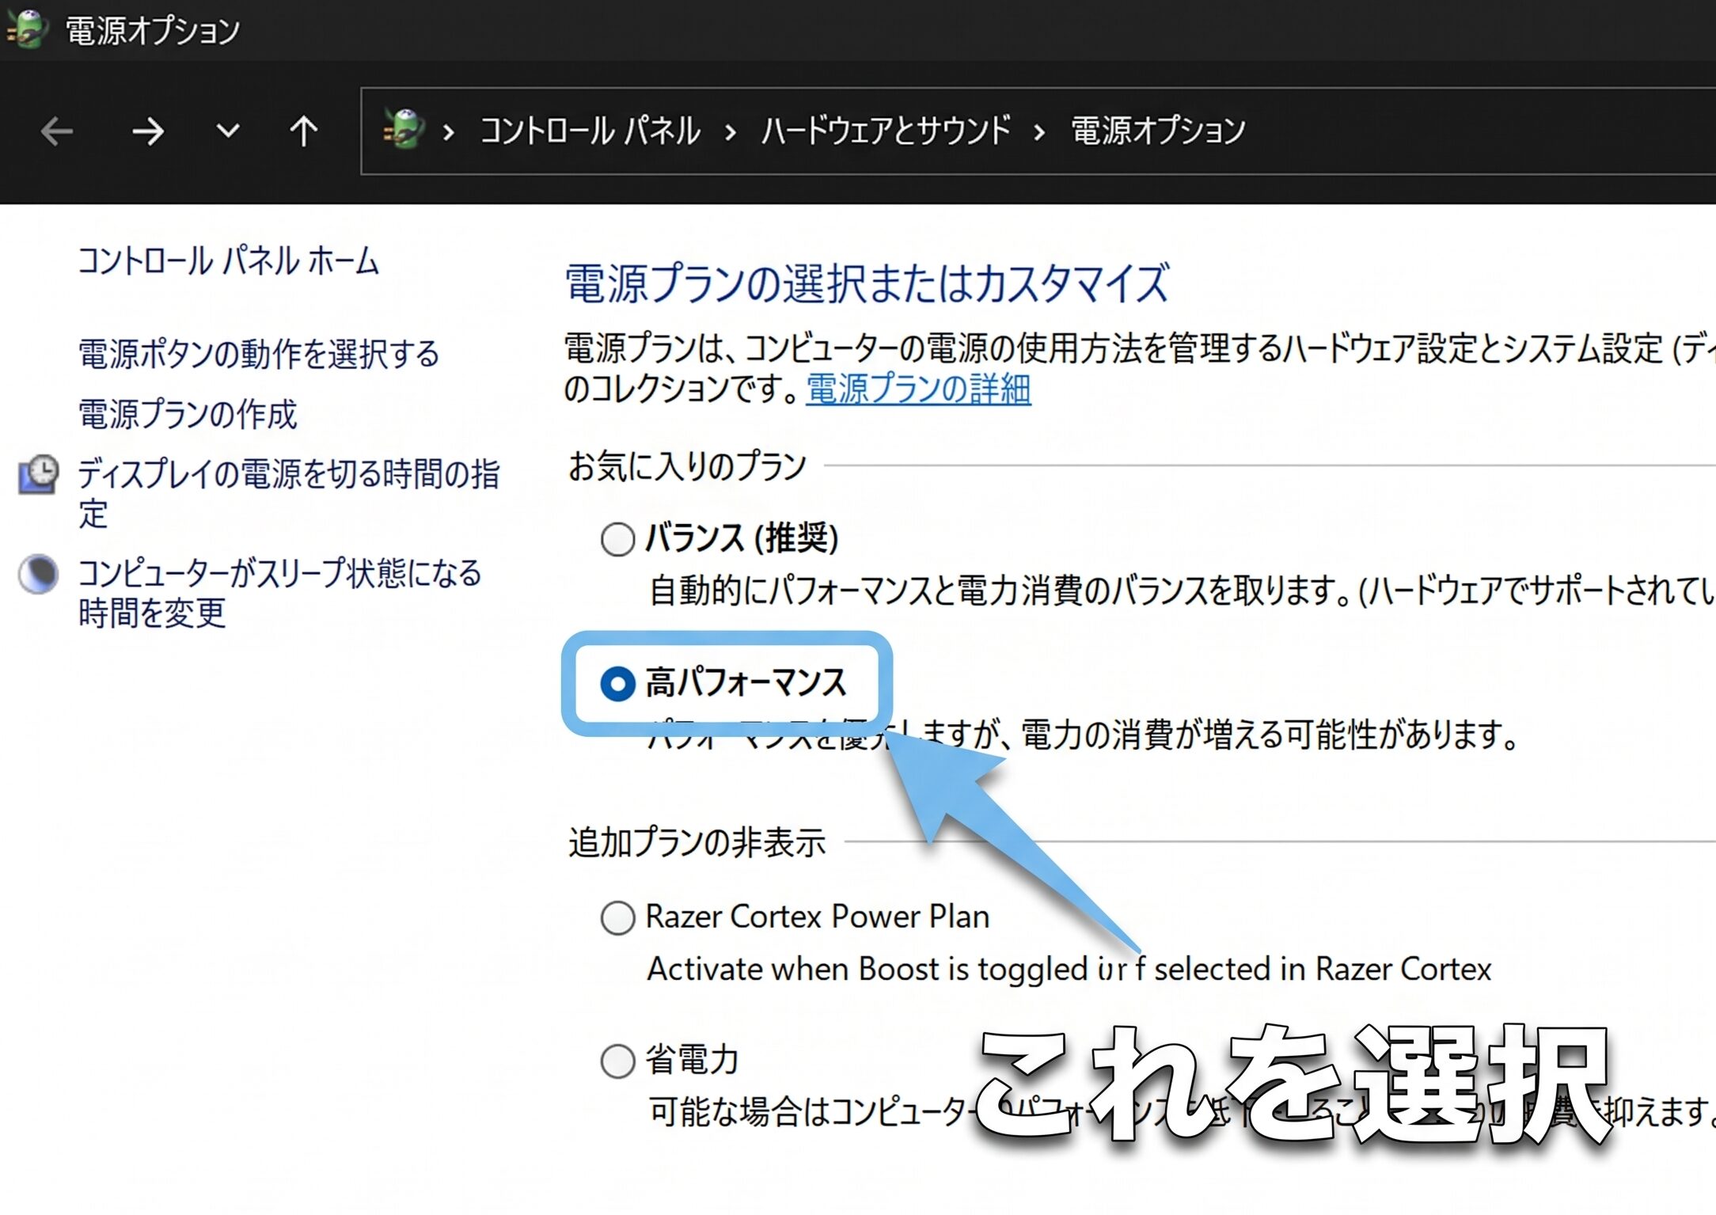Click お気に入りのプラン section label
The image size is (1716, 1215).
[x=687, y=465]
